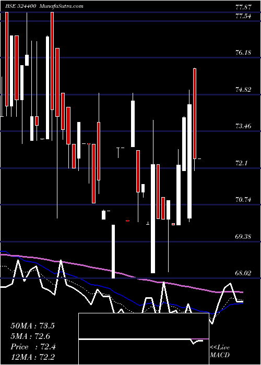Click the MunafaSutra.com site label
The height and width of the screenshot is (365, 261).
tap(62, 6)
